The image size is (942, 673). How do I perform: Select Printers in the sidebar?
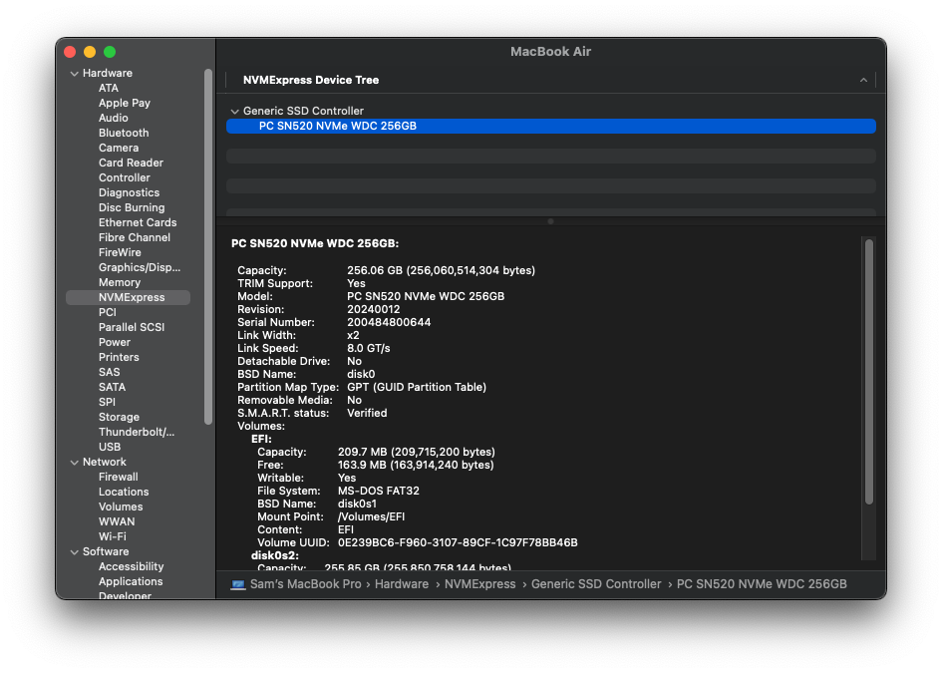119,357
